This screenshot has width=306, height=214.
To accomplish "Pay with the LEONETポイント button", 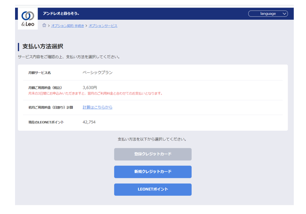I will pyautogui.click(x=153, y=190).
